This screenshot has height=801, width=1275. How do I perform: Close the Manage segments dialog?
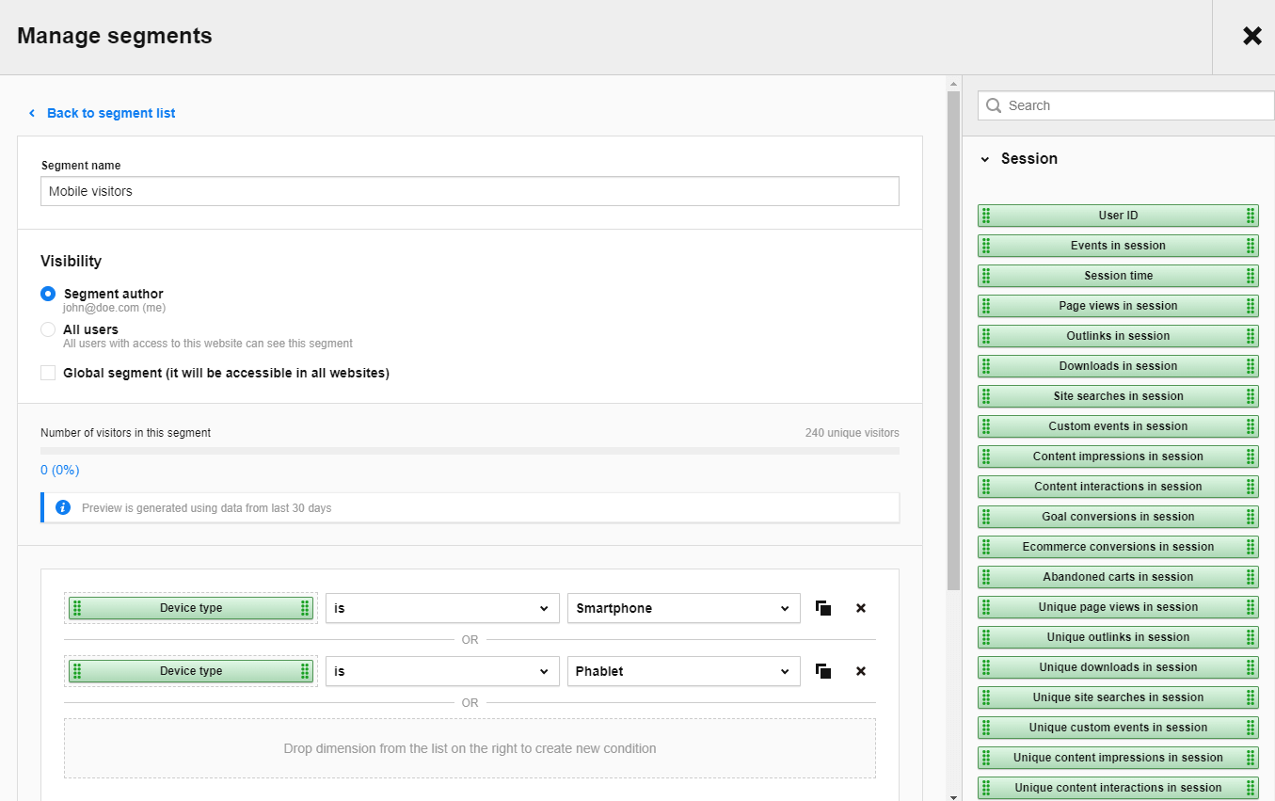pyautogui.click(x=1251, y=37)
